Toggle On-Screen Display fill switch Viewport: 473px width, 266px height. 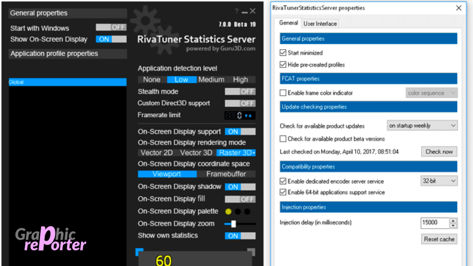pyautogui.click(x=240, y=199)
